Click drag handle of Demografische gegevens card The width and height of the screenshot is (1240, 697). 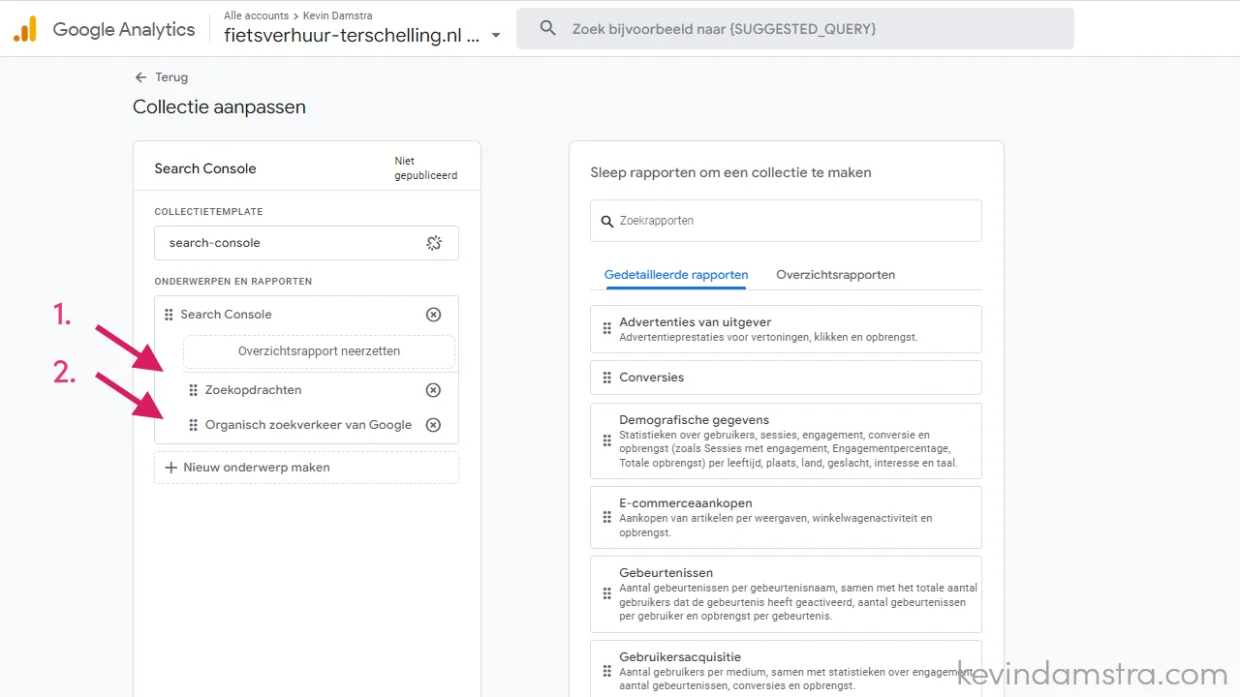pos(607,441)
